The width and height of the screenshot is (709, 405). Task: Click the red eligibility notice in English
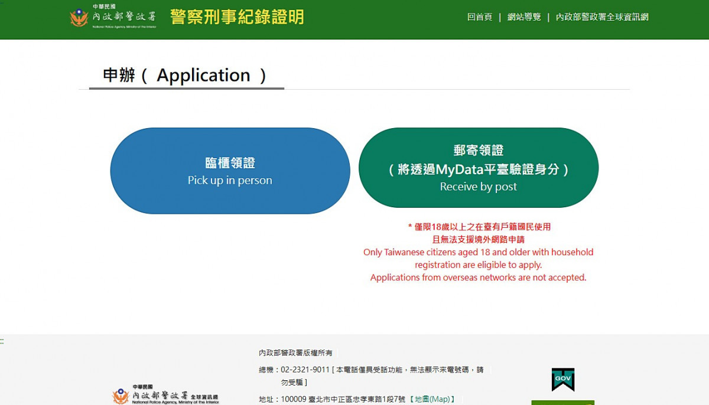point(479,264)
